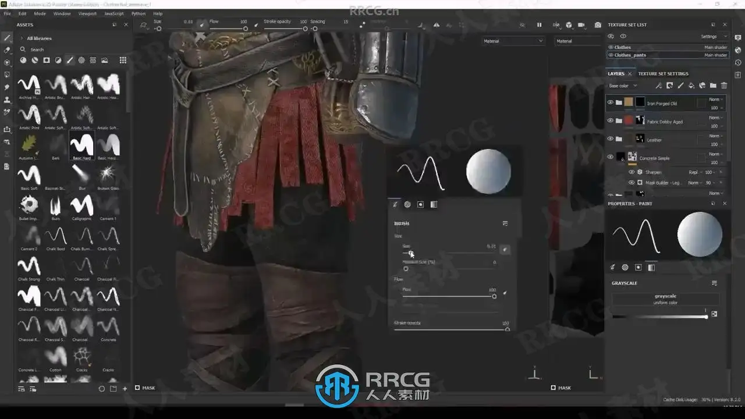Screen dimensions: 745x419
Task: Toggle symmetry using the triangle mirror icon
Action: click(437, 25)
